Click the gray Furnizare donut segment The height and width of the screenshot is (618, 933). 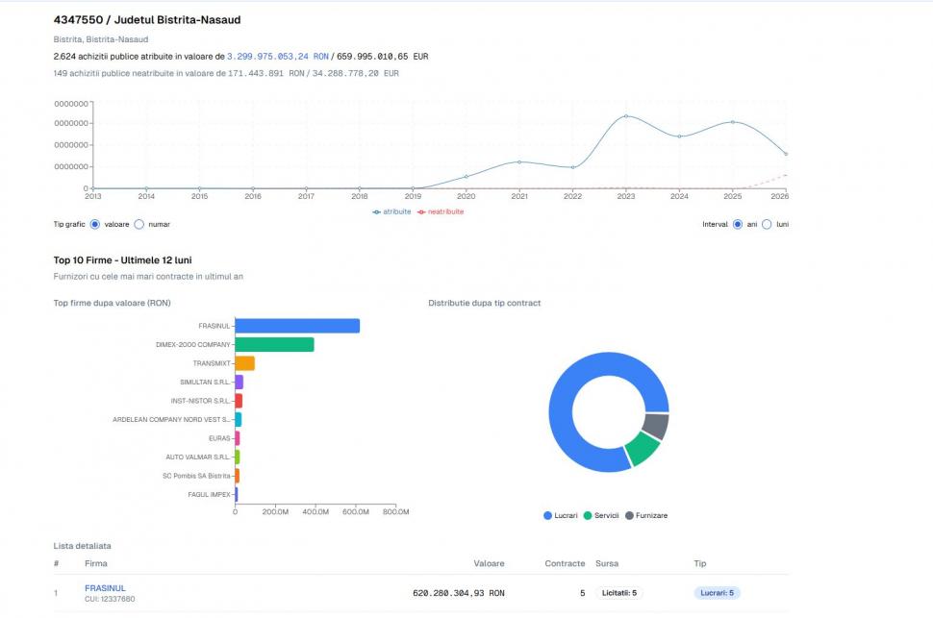click(x=656, y=426)
